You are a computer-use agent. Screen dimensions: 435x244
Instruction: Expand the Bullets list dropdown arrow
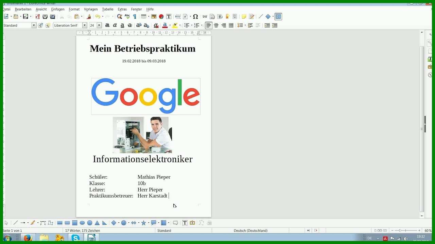pos(191,25)
